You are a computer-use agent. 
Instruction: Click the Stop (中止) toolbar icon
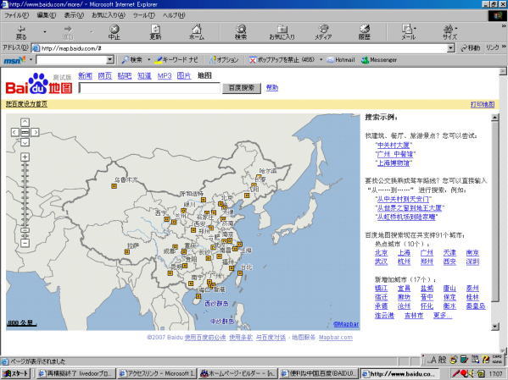click(x=114, y=32)
